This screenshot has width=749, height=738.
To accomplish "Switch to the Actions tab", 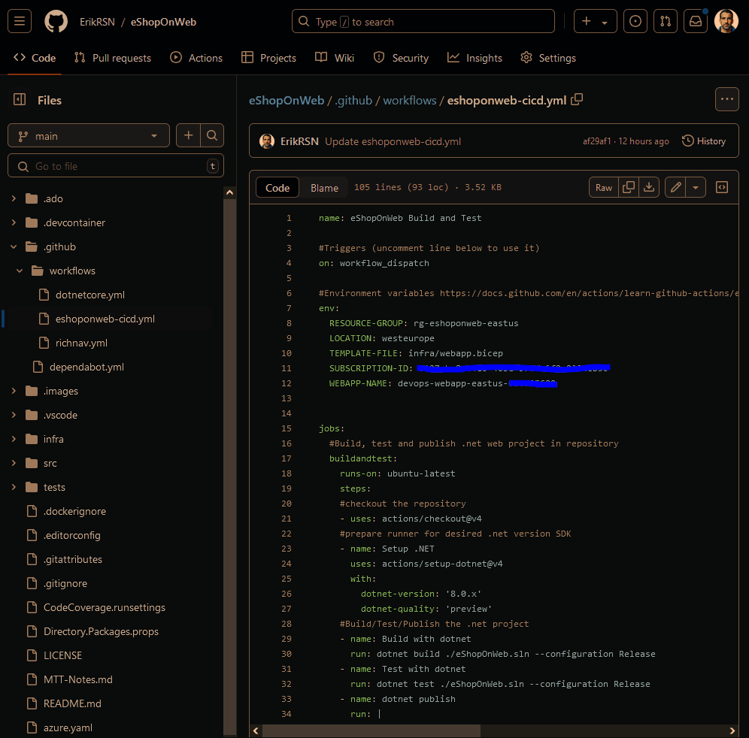I will (196, 58).
